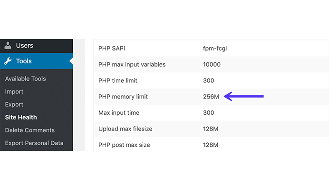Select the fpm-fcgi value
329x190 pixels.
[x=215, y=49]
